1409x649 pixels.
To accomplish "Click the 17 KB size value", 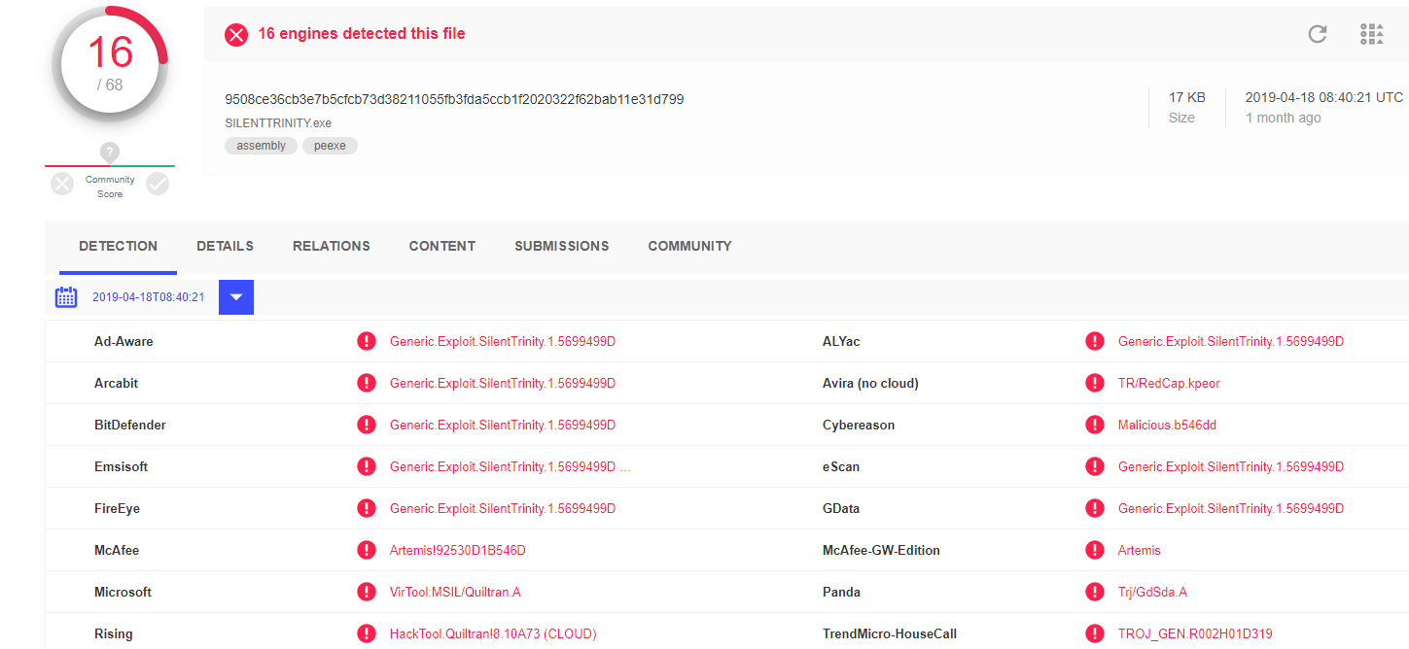I will [x=1187, y=97].
